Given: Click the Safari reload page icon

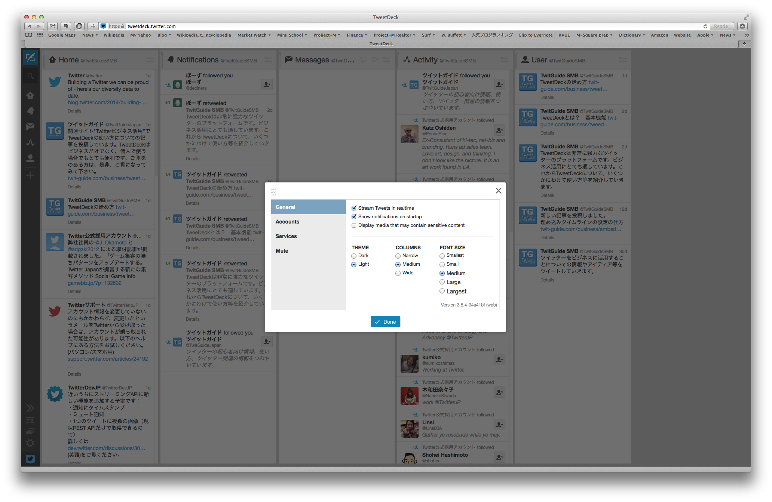Looking at the screenshot, I should [x=705, y=26].
